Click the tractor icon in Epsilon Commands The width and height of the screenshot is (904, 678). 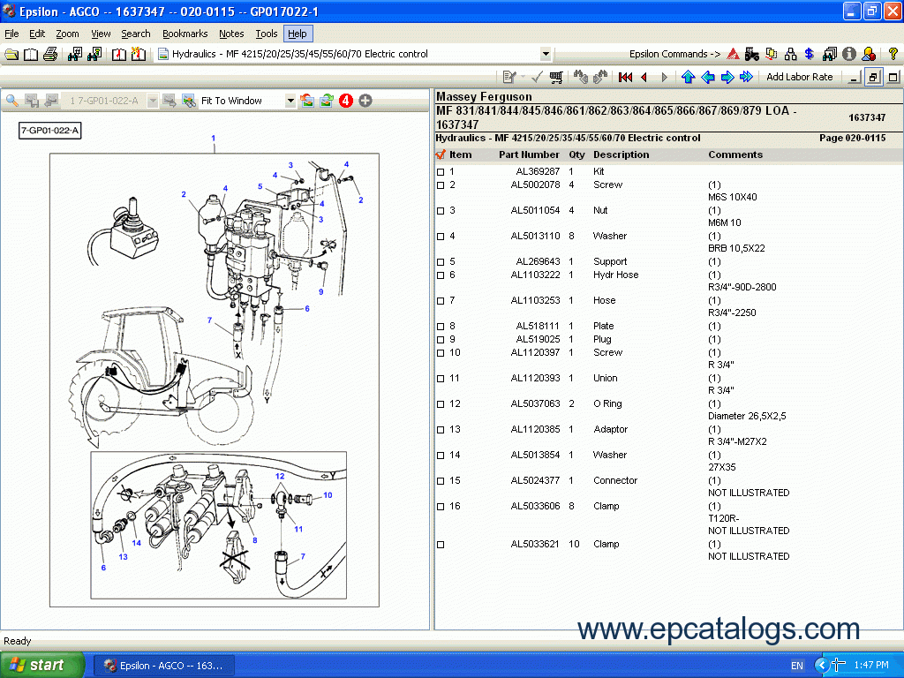point(752,54)
